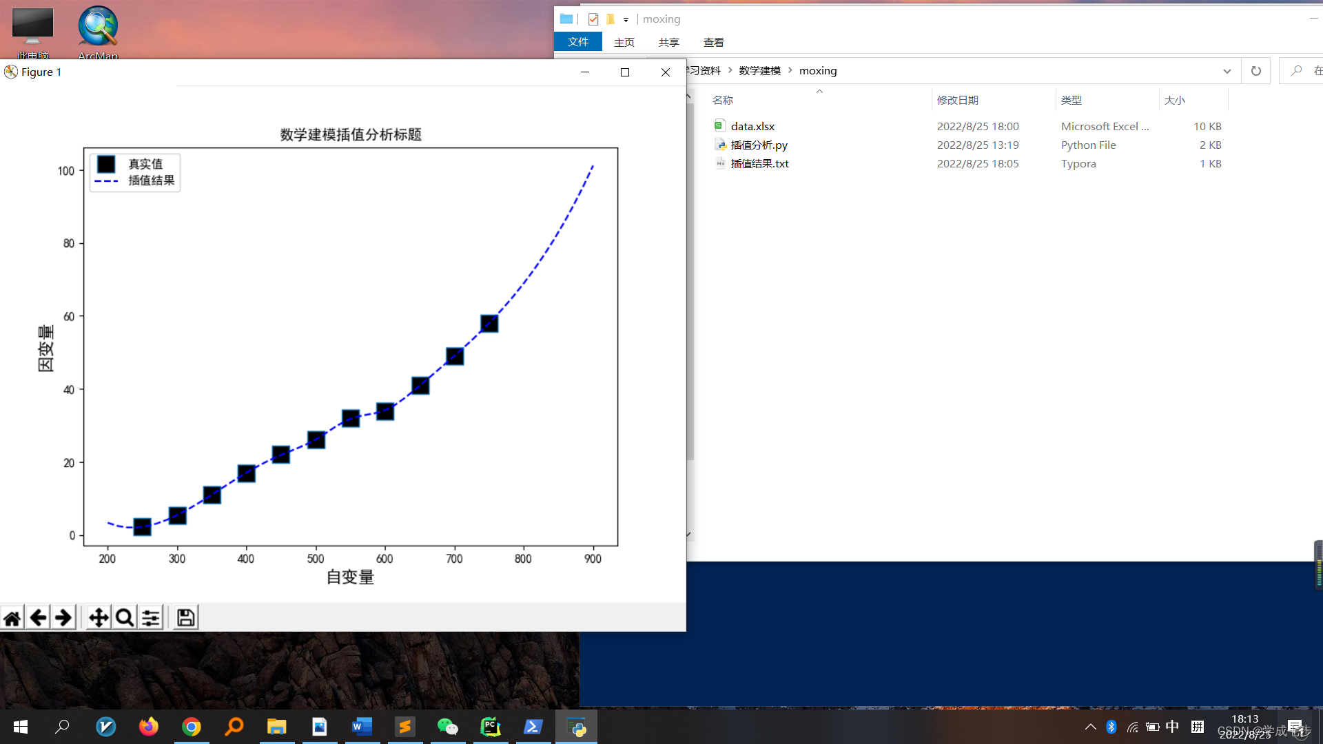This screenshot has width=1323, height=744.
Task: Select the 插值分析.py file
Action: pos(759,145)
